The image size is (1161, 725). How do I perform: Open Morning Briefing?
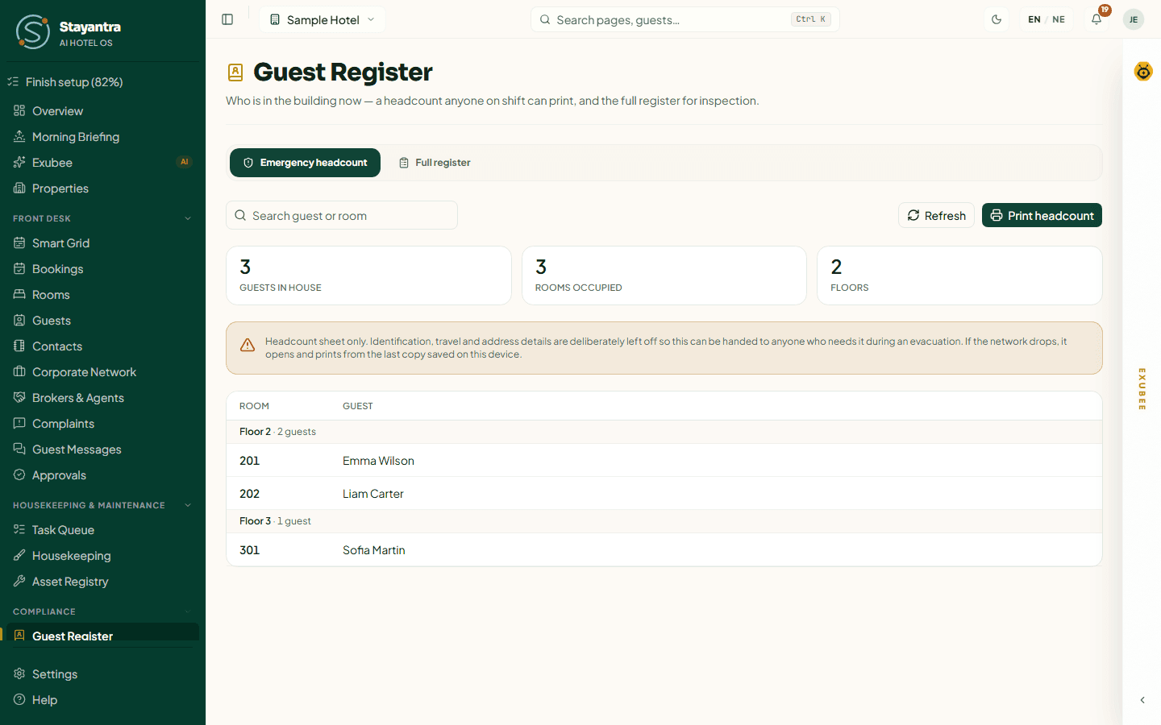coord(102,137)
